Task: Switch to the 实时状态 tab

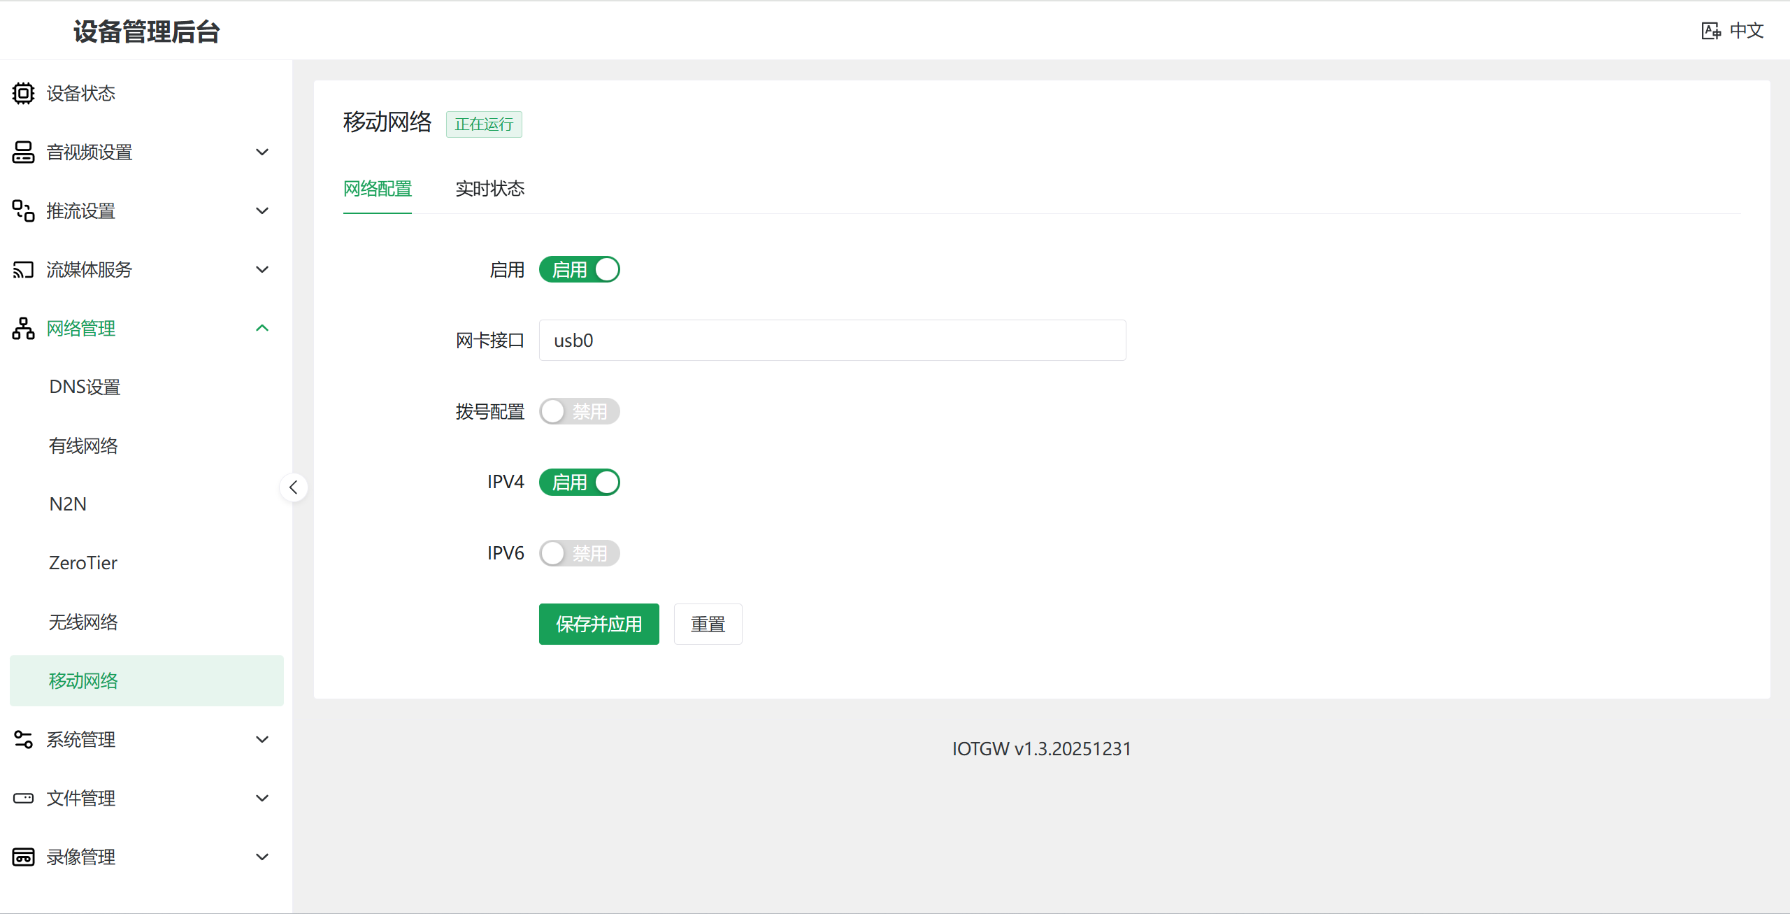Action: point(489,189)
